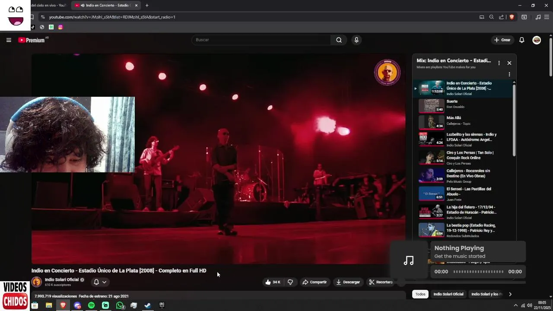The width and height of the screenshot is (553, 311).
Task: Open the globe bookmark in bookmarks bar
Action: click(x=42, y=27)
